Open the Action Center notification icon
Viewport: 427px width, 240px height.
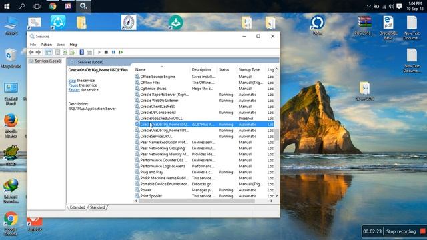(x=399, y=6)
